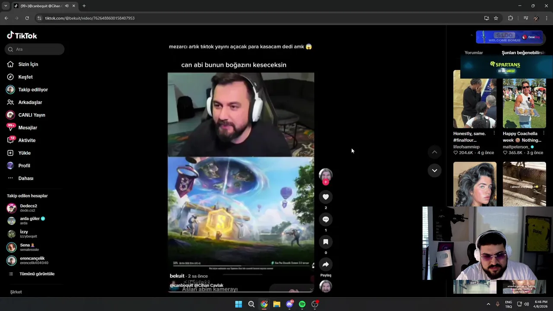Expand Tümünü görüntüle account list
553x311 pixels.
[x=37, y=274]
